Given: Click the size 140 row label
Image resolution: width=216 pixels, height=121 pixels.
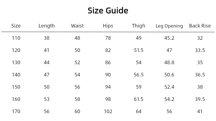Looking at the screenshot, I should [16, 75].
